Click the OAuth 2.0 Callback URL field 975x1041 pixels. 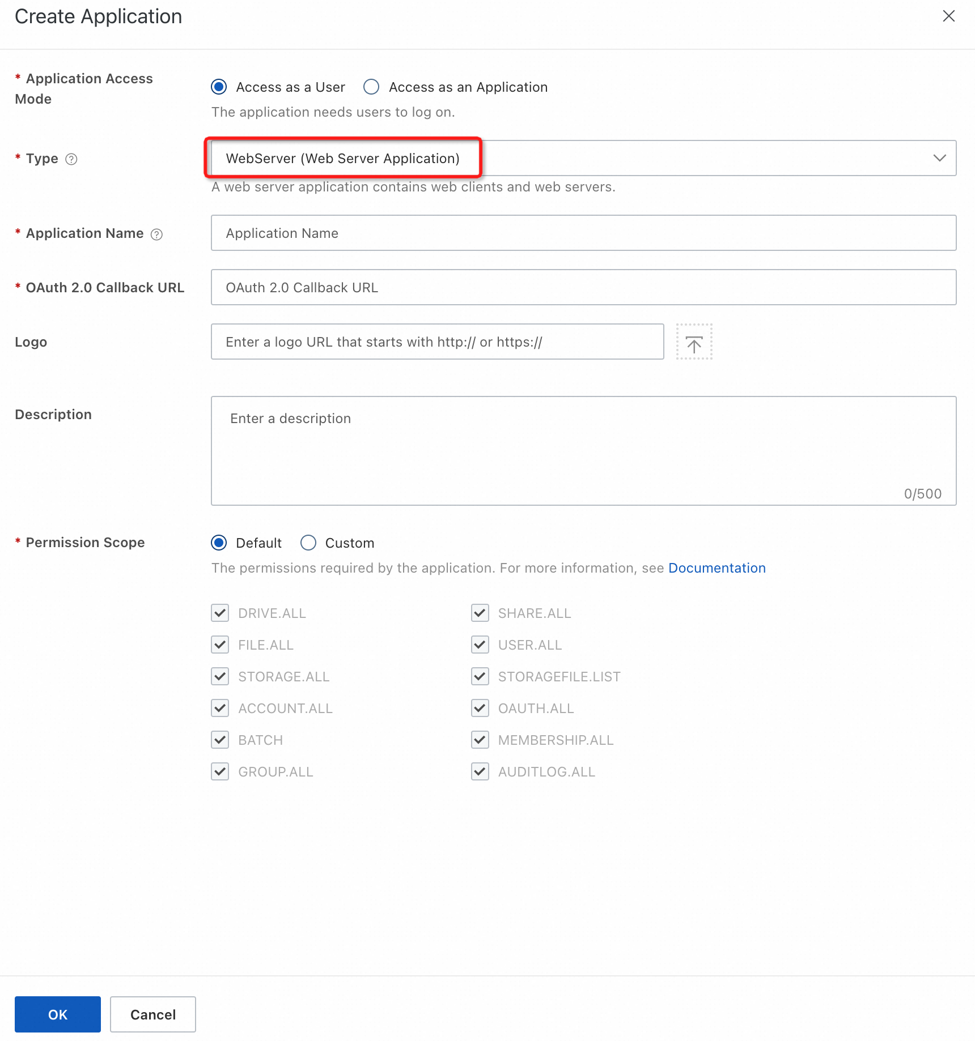point(583,287)
